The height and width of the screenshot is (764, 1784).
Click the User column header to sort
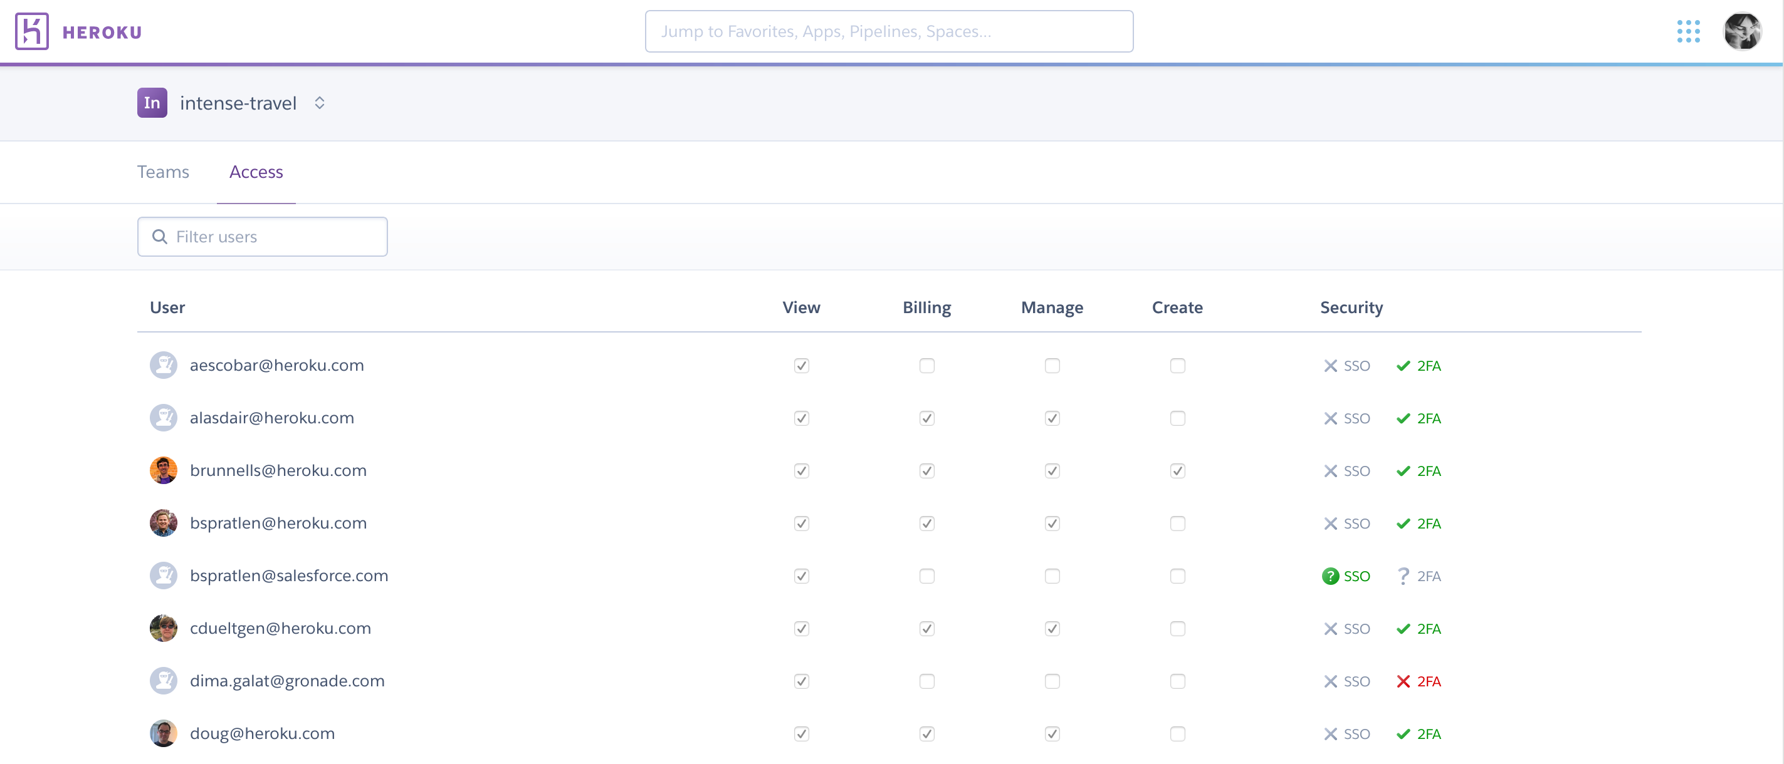pos(166,307)
